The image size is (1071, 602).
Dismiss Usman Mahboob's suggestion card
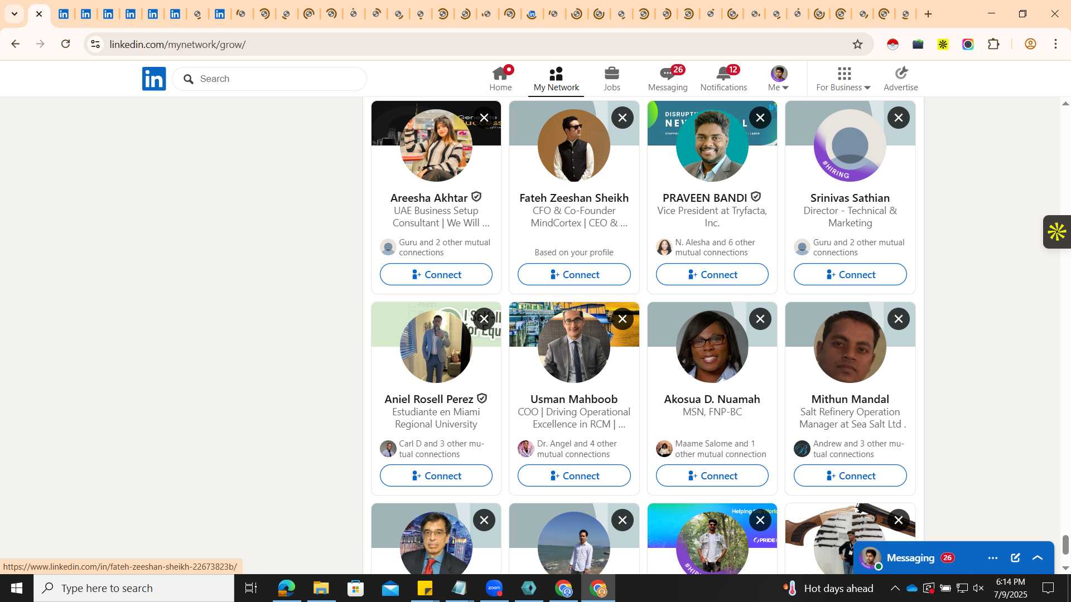623,319
